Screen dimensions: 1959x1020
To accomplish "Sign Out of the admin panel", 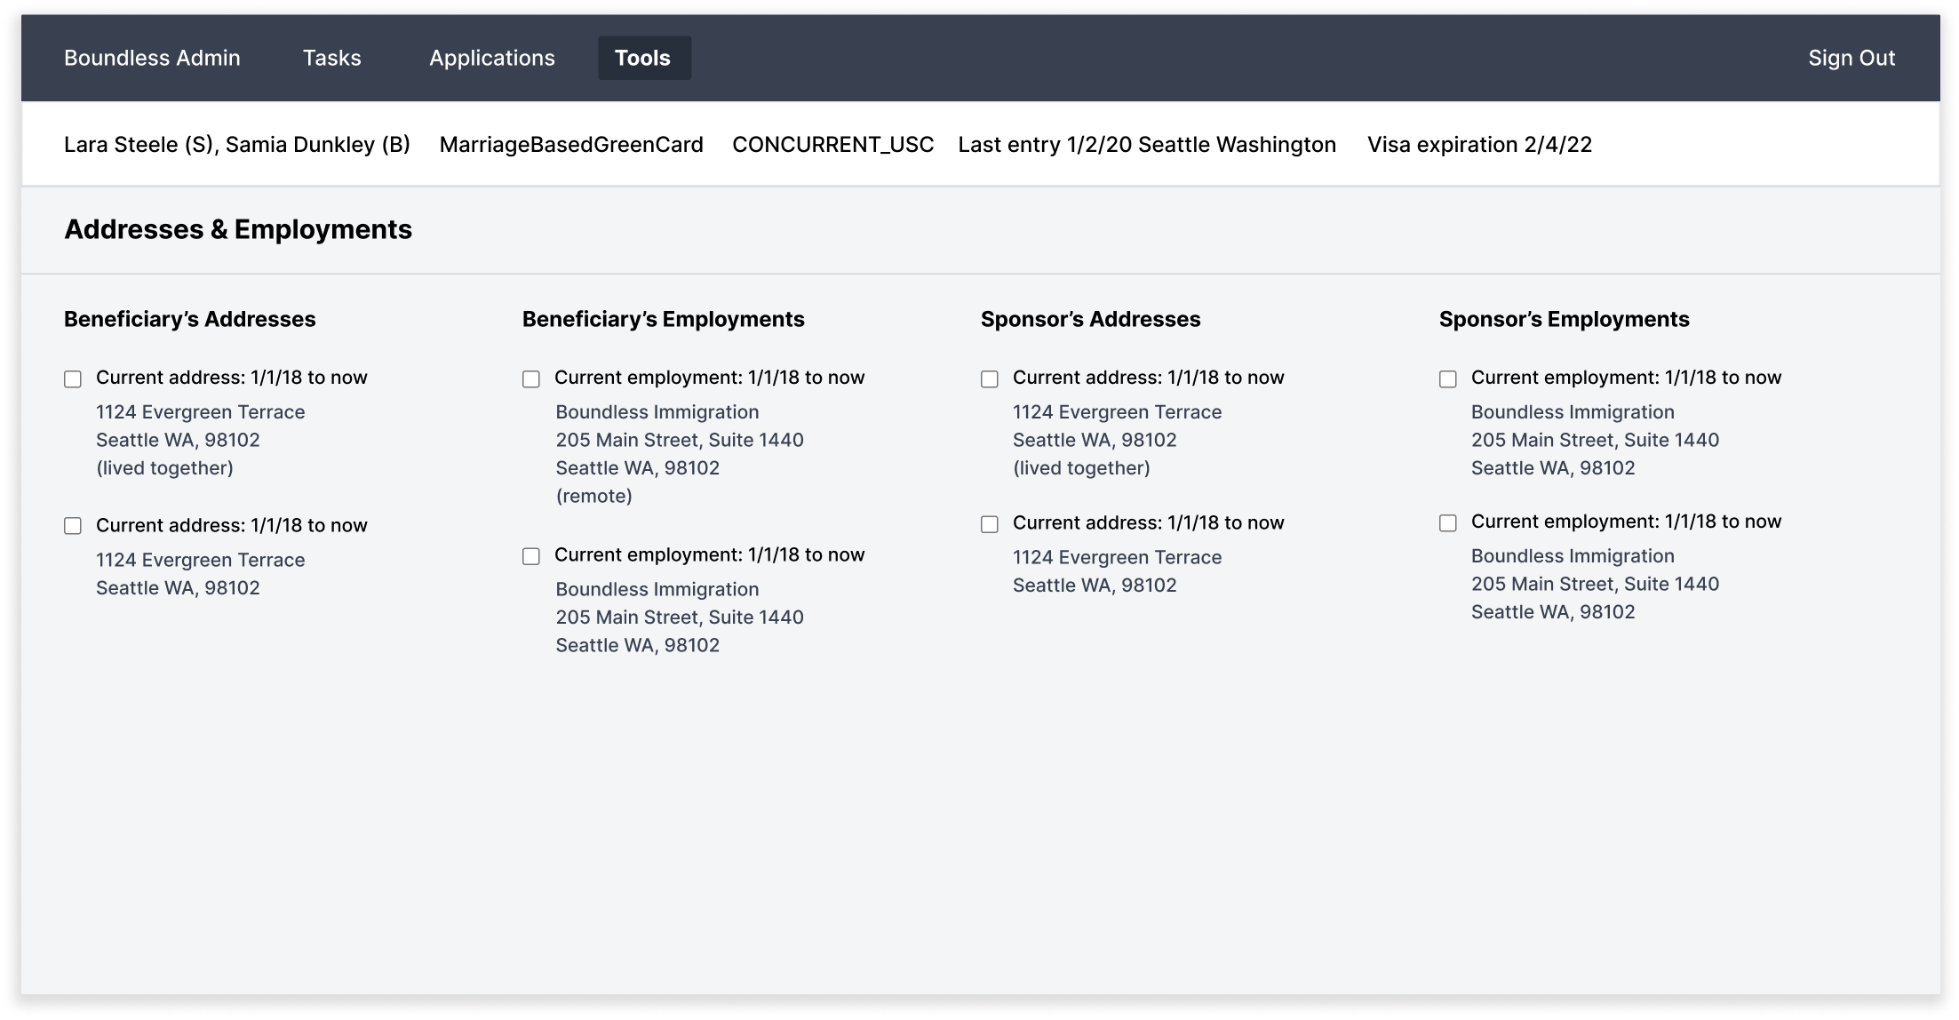I will tap(1851, 58).
